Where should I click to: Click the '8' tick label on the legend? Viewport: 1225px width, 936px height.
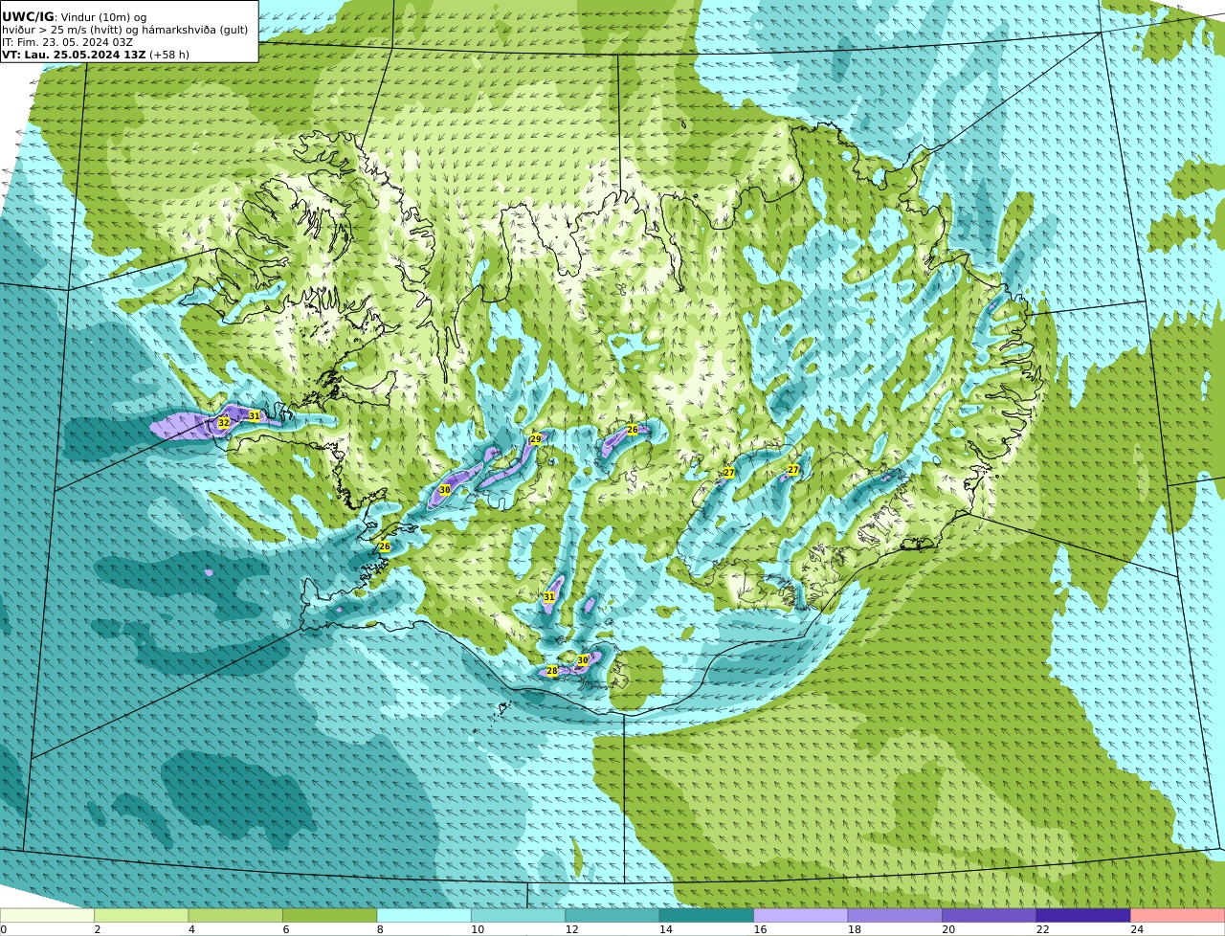pos(380,929)
